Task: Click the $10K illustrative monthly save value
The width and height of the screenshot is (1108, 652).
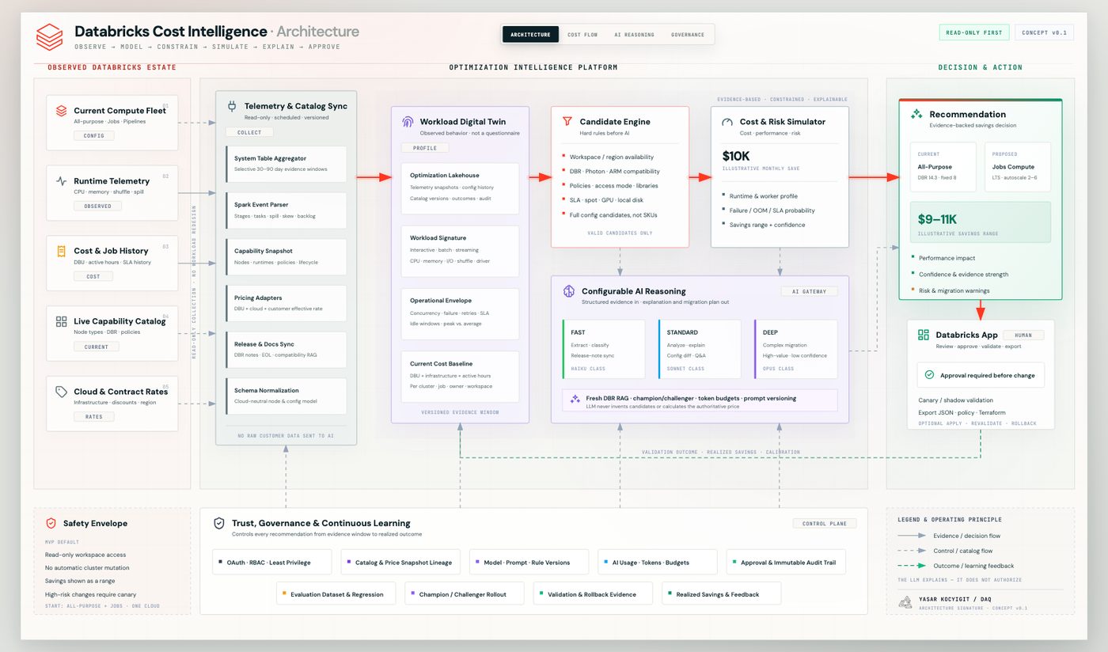Action: coord(736,157)
